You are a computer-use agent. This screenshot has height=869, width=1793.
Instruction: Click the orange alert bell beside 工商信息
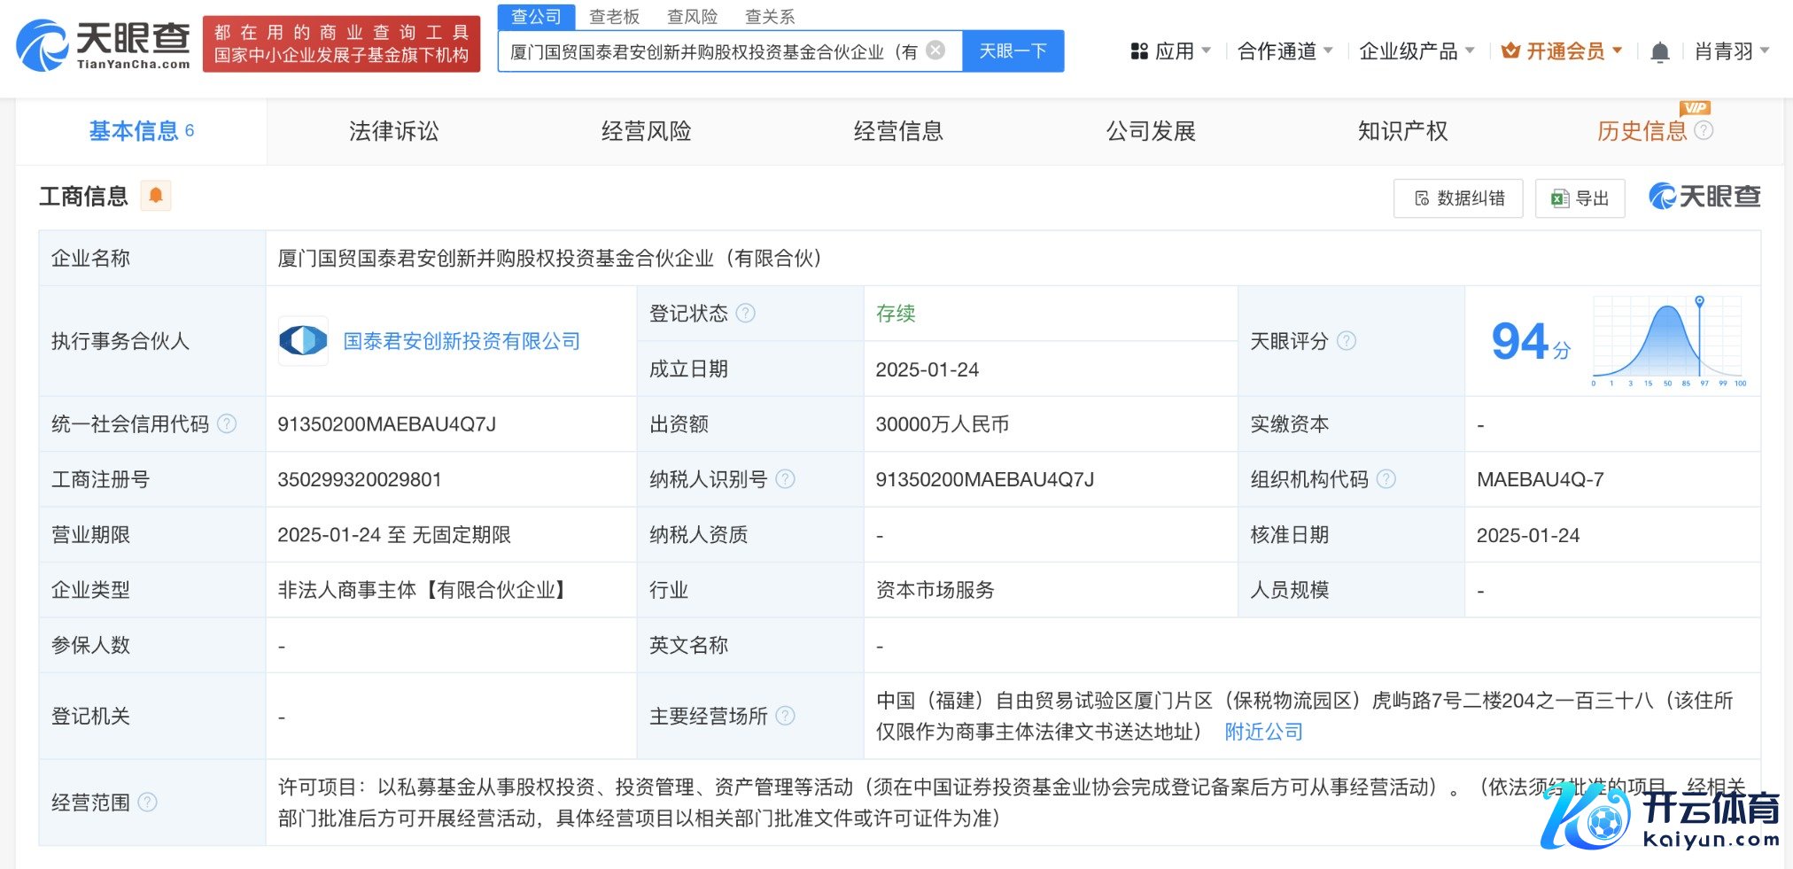pos(156,195)
